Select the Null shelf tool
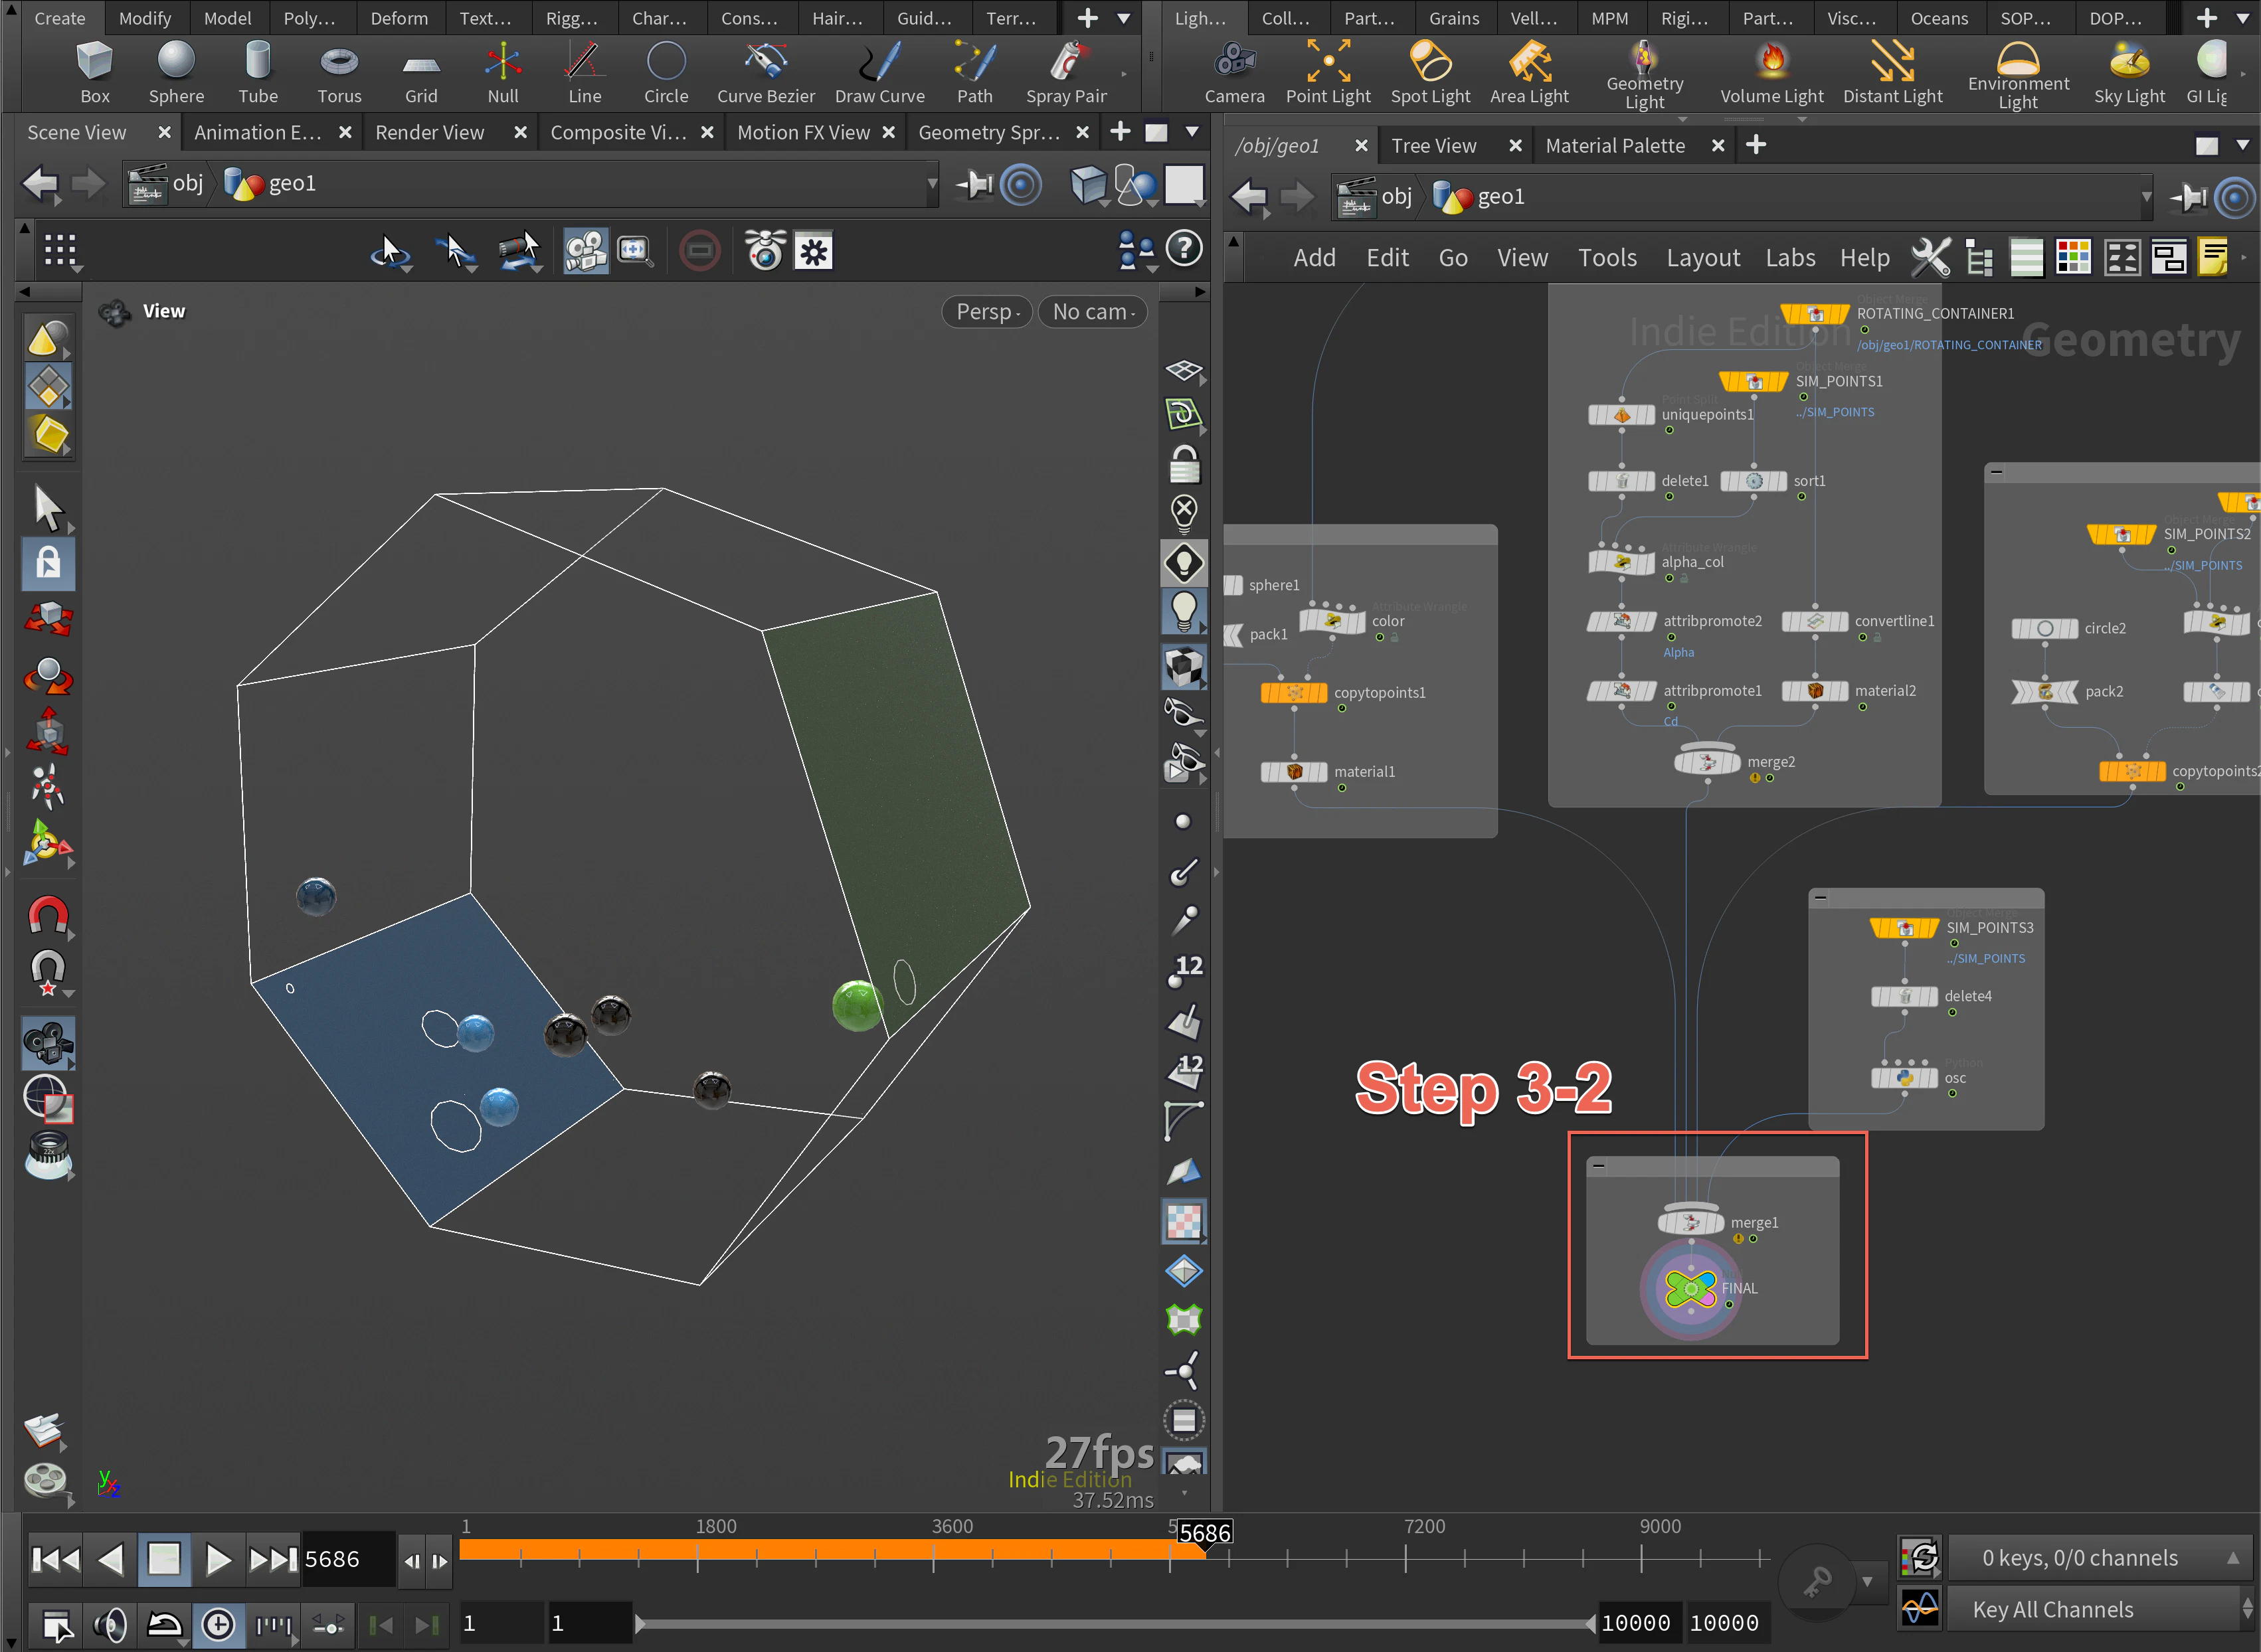The width and height of the screenshot is (2261, 1652). (x=503, y=72)
